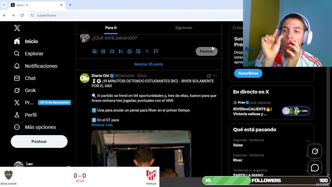Click the person icon beside Perfil

pyautogui.click(x=17, y=115)
